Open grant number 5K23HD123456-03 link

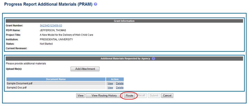[51, 26]
